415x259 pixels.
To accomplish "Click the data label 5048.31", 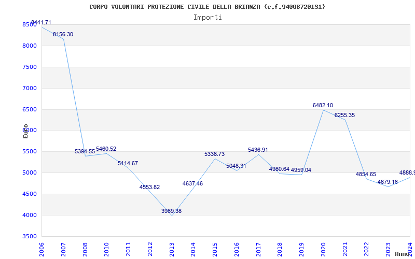I will 236,166.
